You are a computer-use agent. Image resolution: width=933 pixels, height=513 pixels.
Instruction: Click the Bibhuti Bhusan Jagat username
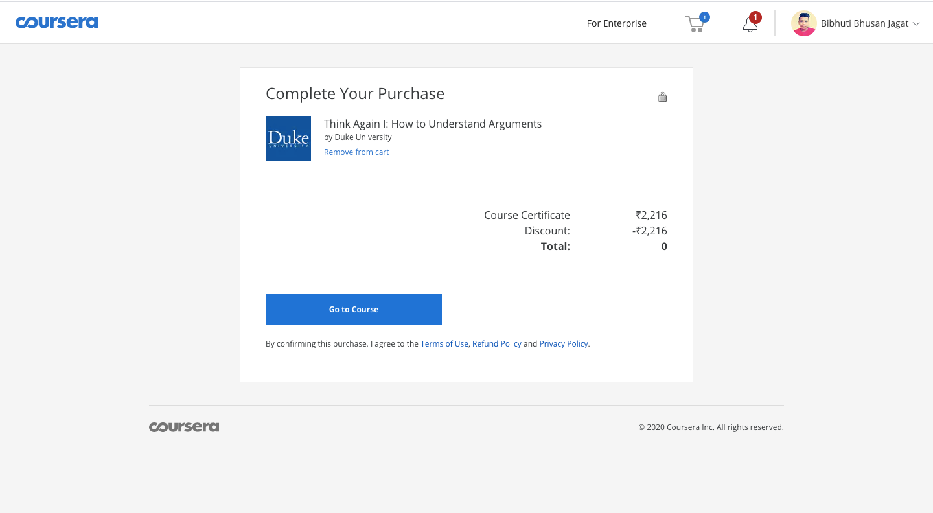[x=865, y=23]
